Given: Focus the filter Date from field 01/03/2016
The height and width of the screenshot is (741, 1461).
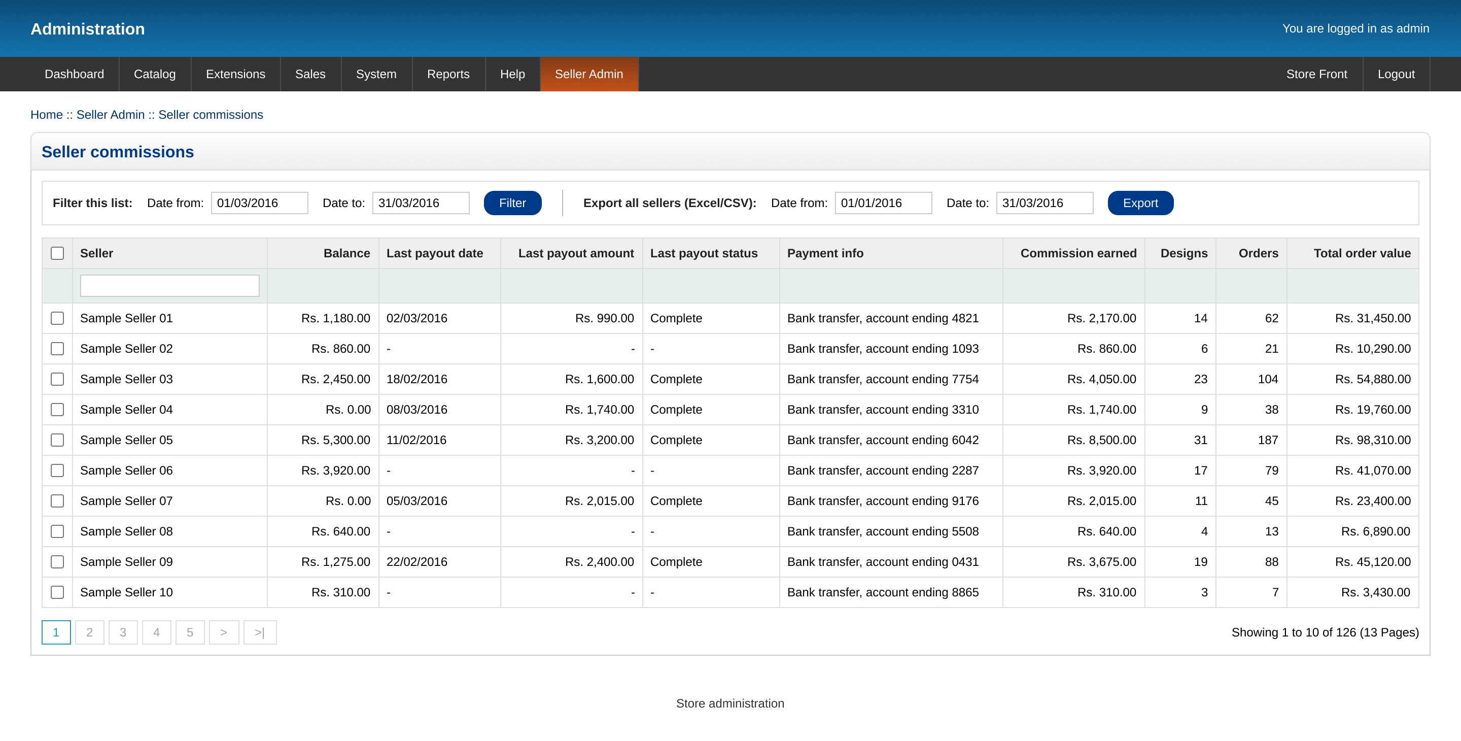Looking at the screenshot, I should click(259, 203).
